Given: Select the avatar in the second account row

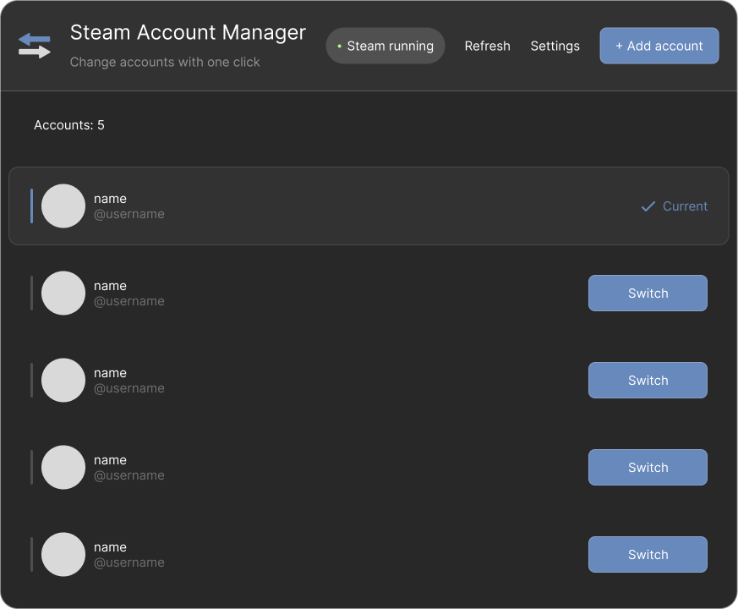Looking at the screenshot, I should point(63,293).
